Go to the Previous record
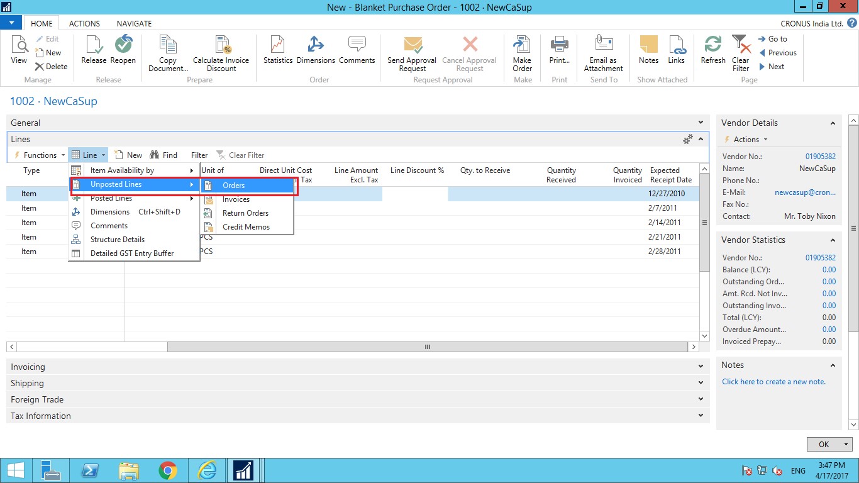This screenshot has height=483, width=859. 778,53
